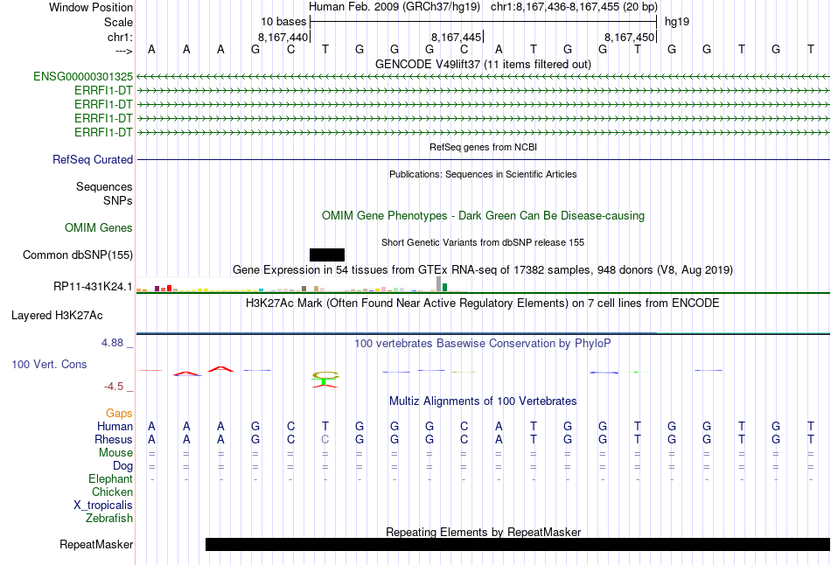The image size is (831, 565).
Task: Click the black RepeatMasker element bar
Action: (517, 544)
